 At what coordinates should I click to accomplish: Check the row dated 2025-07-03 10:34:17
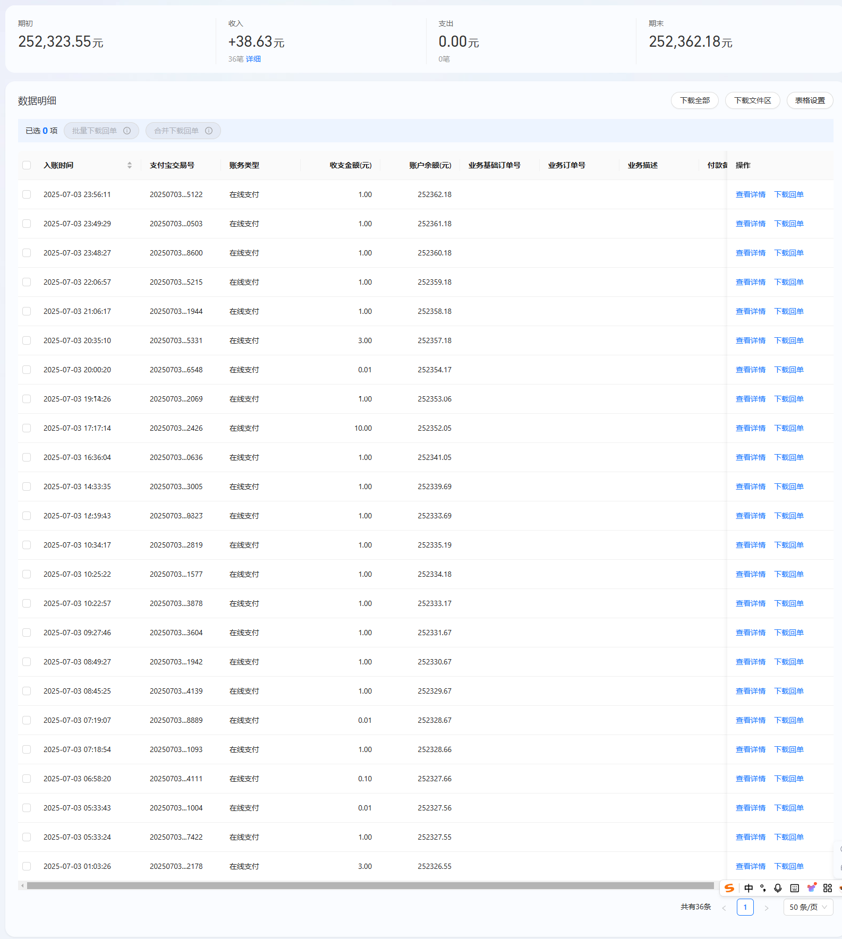(x=27, y=545)
